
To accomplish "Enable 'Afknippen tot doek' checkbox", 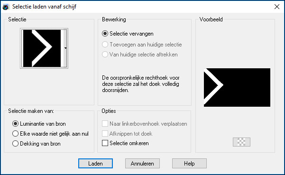I will click(x=127, y=134).
